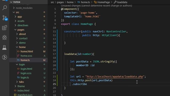The image size is (170, 96).
Task: Click line number 17 in the gutter
Action: point(54,54)
